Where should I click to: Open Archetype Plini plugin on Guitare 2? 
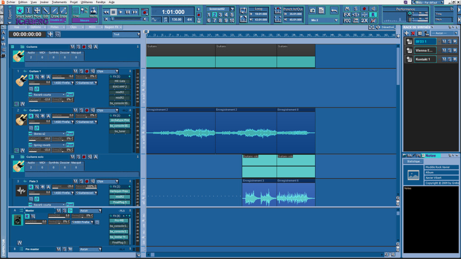(x=120, y=120)
